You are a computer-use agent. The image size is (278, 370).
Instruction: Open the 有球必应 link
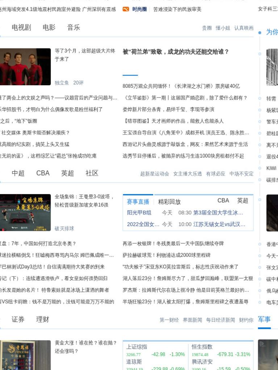215,174
